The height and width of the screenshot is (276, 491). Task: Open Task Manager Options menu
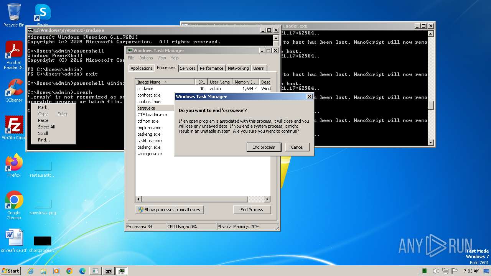point(146,58)
